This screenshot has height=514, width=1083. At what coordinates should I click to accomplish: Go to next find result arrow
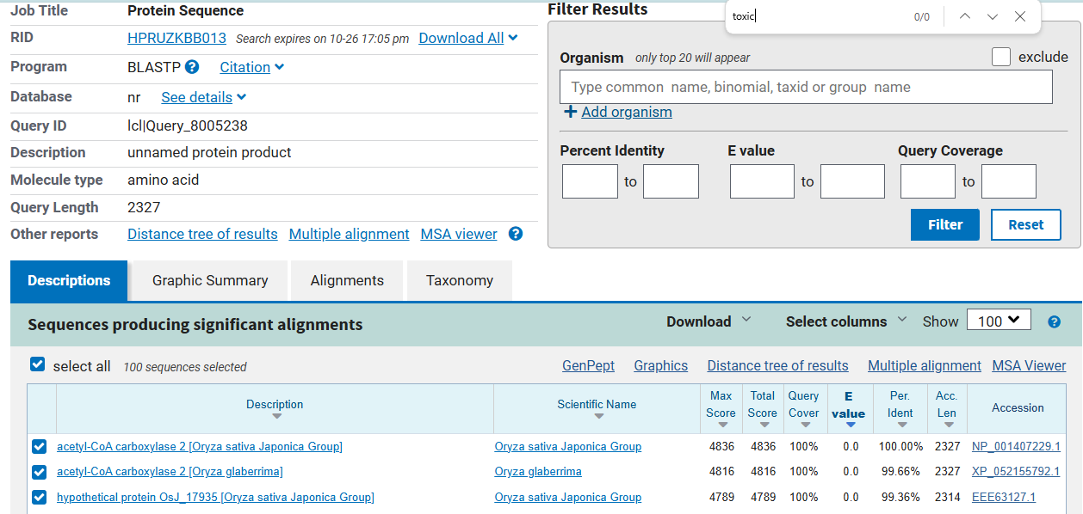coord(993,16)
